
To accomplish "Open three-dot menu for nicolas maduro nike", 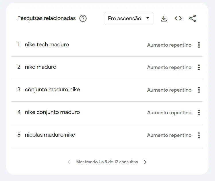I will tap(199, 135).
